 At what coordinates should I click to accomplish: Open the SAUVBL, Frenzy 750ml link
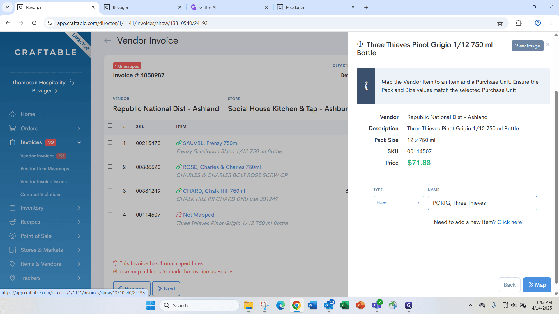coord(210,143)
